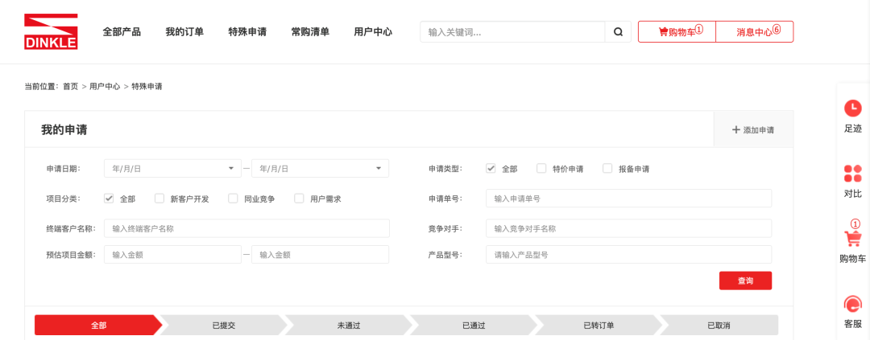Screen dimensions: 870x340
Task: Go to 首页 in the breadcrumb
Action: point(70,87)
